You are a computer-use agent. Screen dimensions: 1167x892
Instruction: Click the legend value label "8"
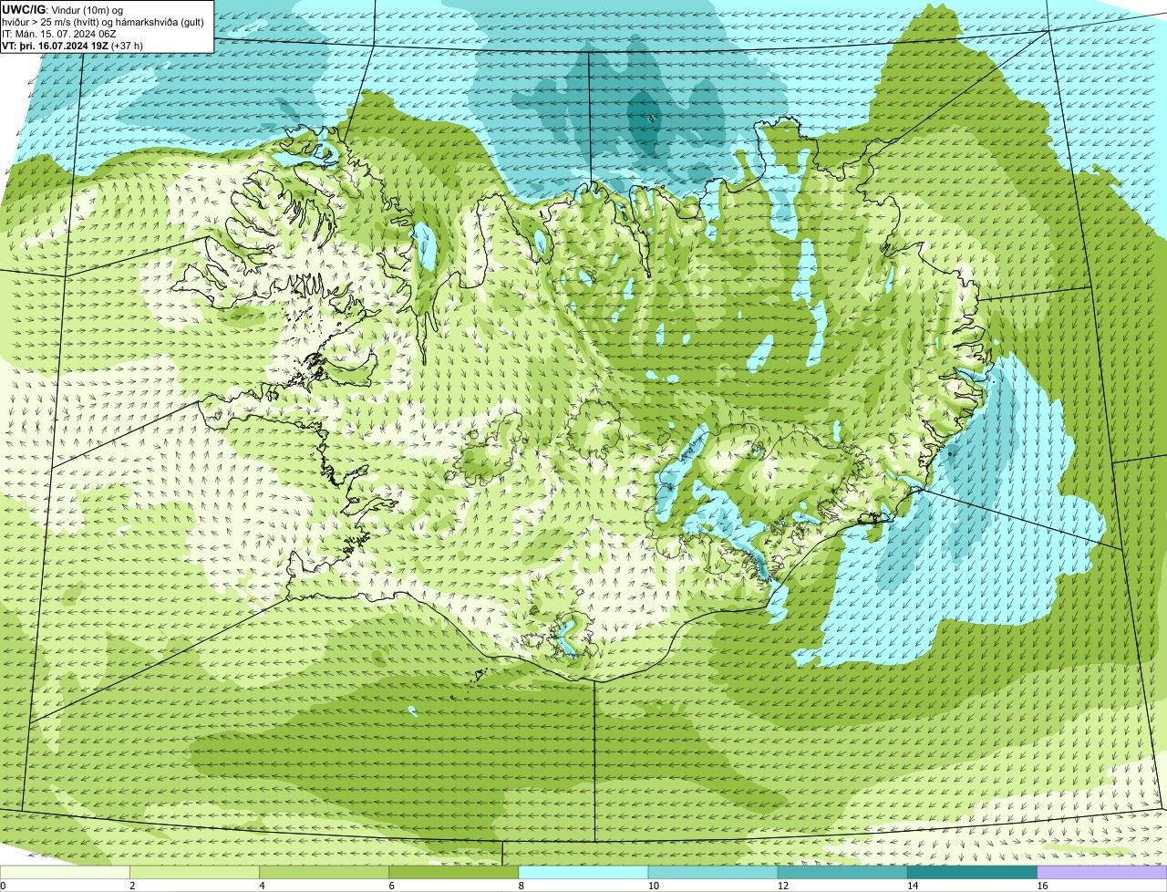(521, 886)
